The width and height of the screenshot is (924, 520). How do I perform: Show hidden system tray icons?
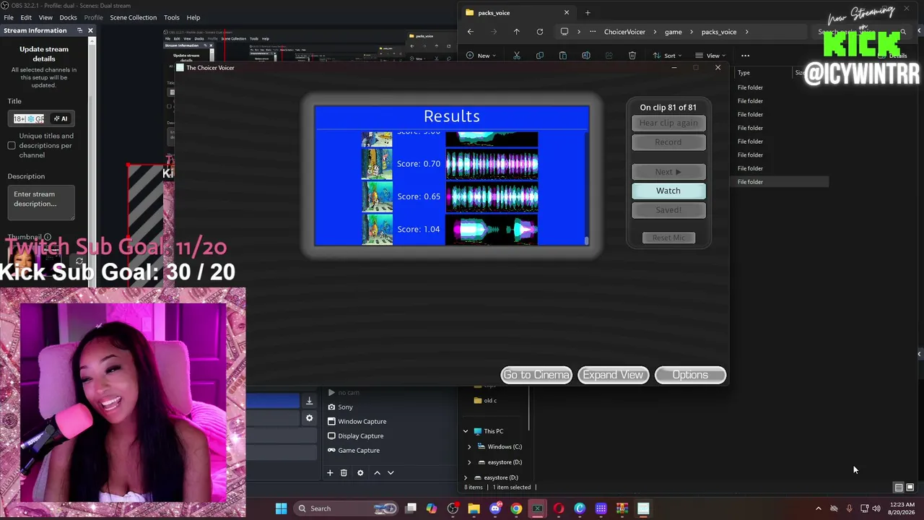[818, 508]
